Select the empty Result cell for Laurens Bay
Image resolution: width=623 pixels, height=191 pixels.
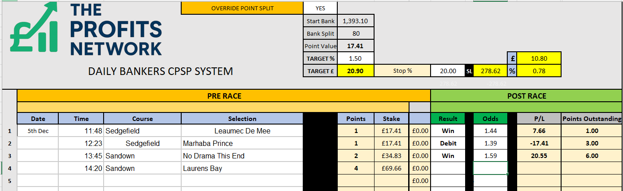[x=448, y=168]
